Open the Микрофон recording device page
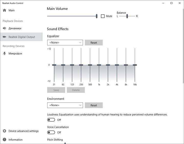 point(15,53)
